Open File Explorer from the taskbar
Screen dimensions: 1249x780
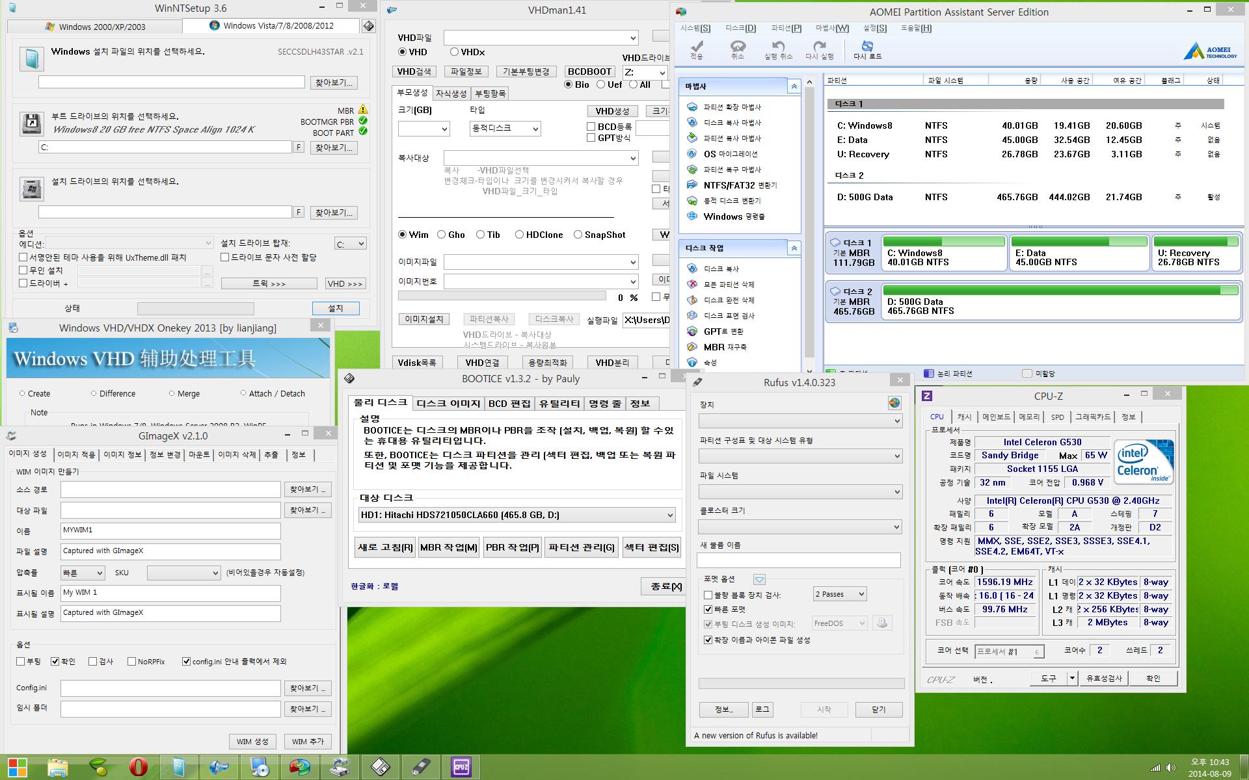tap(57, 767)
